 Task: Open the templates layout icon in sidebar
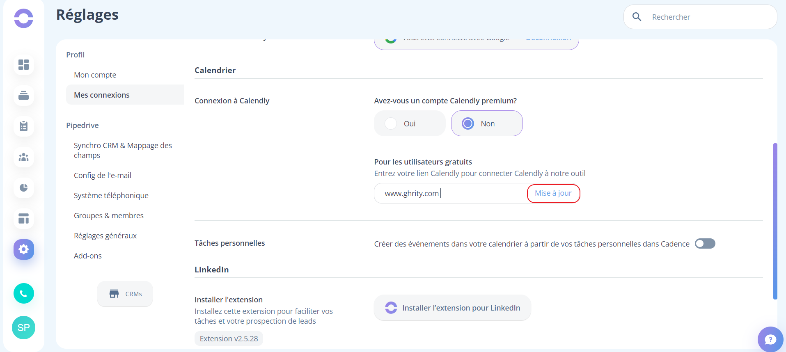[24, 219]
